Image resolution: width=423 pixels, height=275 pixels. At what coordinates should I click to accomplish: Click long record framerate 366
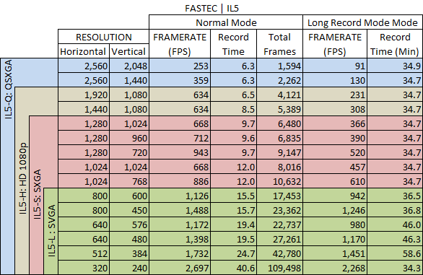tap(335, 123)
